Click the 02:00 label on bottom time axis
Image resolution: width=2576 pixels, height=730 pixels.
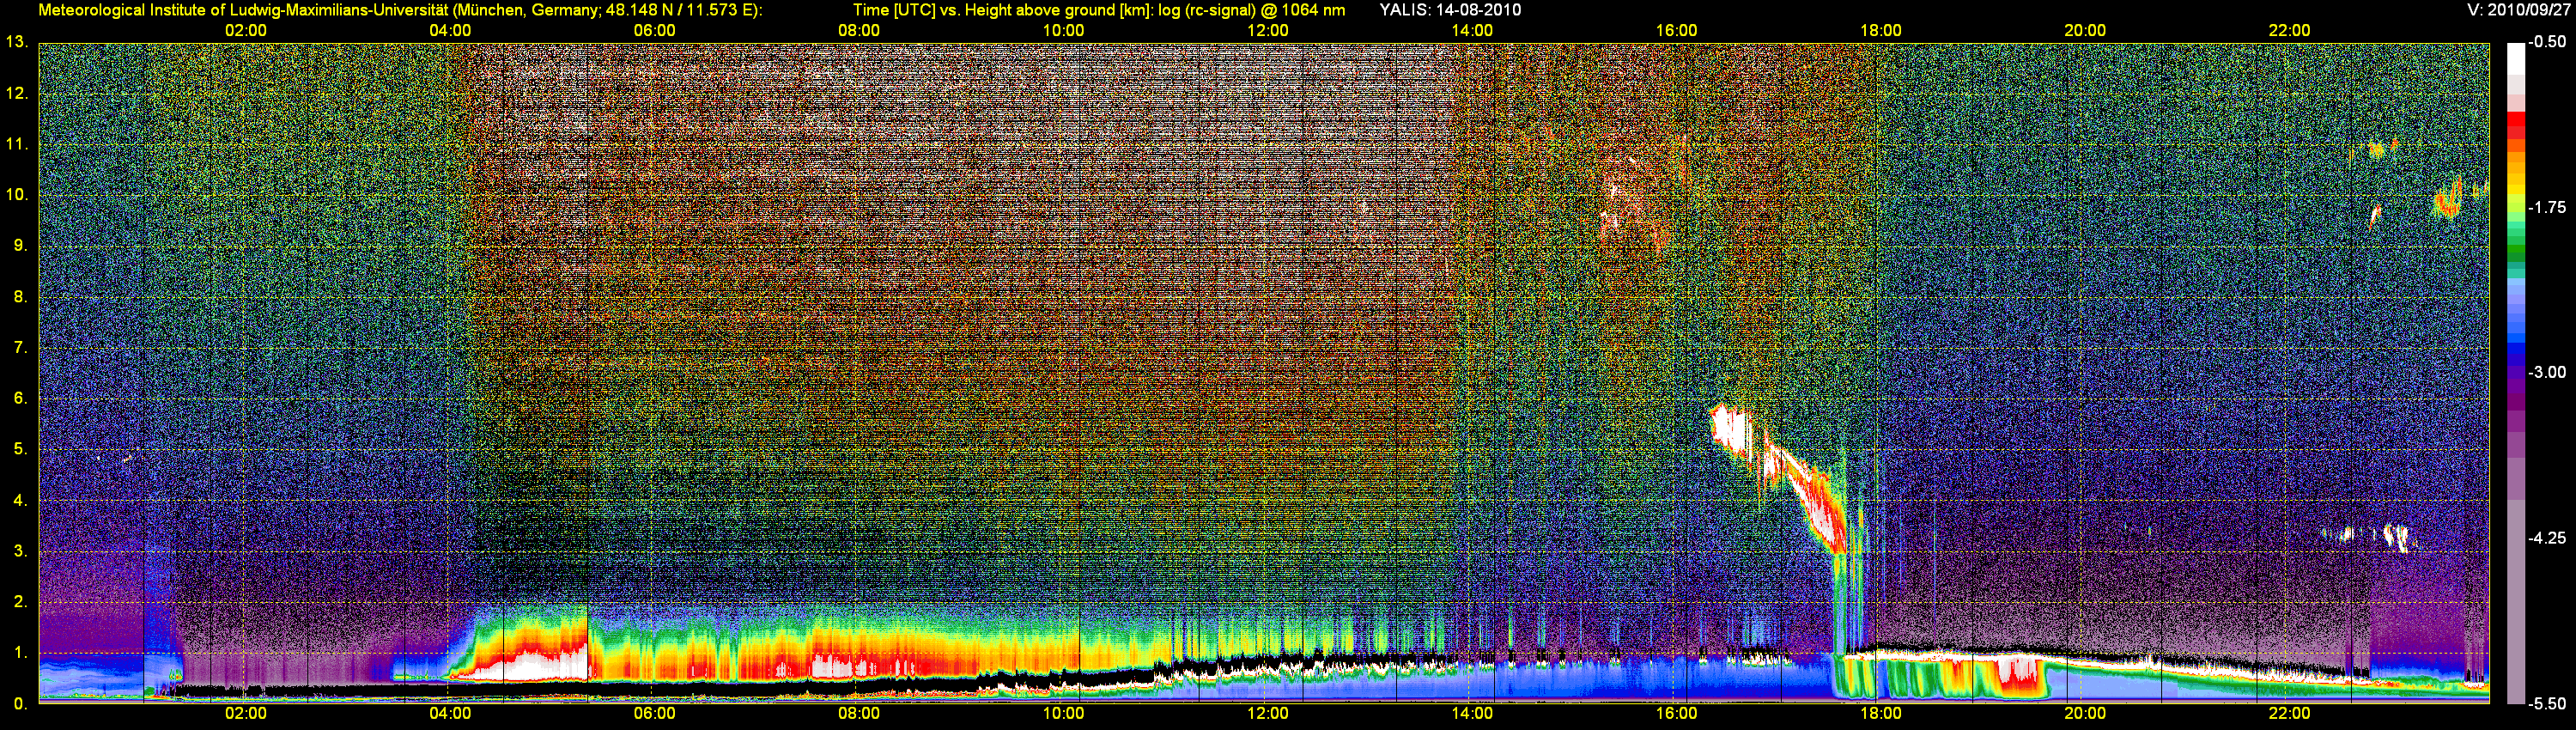(245, 714)
